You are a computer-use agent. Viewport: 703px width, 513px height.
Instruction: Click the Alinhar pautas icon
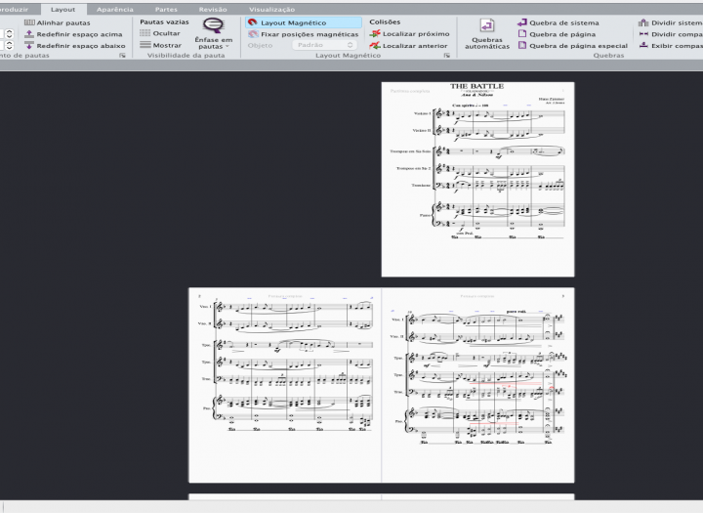click(x=29, y=21)
